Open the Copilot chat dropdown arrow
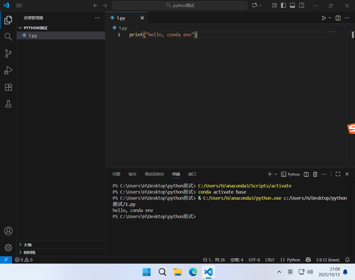The image size is (355, 280). [261, 5]
